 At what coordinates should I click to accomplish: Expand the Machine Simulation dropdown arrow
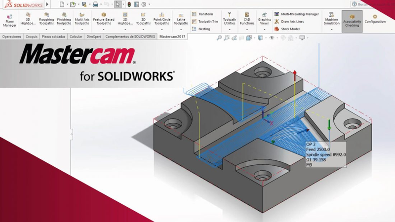point(331,30)
